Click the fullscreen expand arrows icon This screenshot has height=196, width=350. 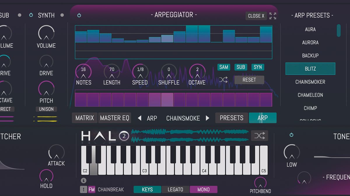coord(273,16)
